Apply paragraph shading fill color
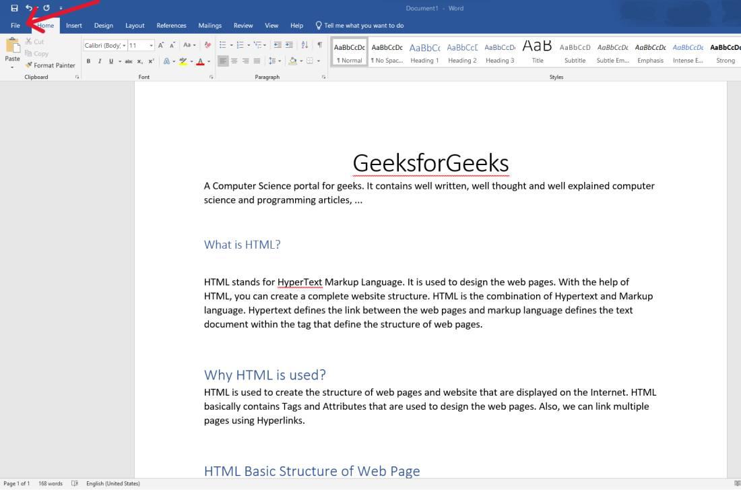 (293, 61)
